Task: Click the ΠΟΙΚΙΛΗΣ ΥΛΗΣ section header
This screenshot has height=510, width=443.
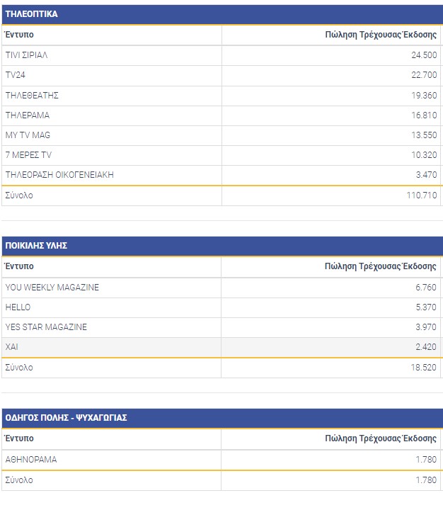Action: [36, 246]
